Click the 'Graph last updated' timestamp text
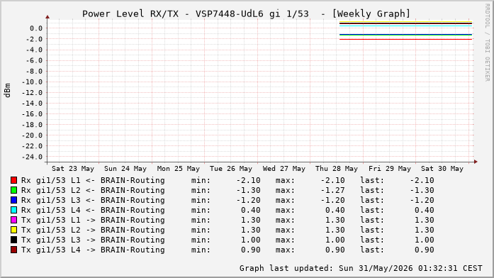The image size is (494, 278). [x=361, y=268]
